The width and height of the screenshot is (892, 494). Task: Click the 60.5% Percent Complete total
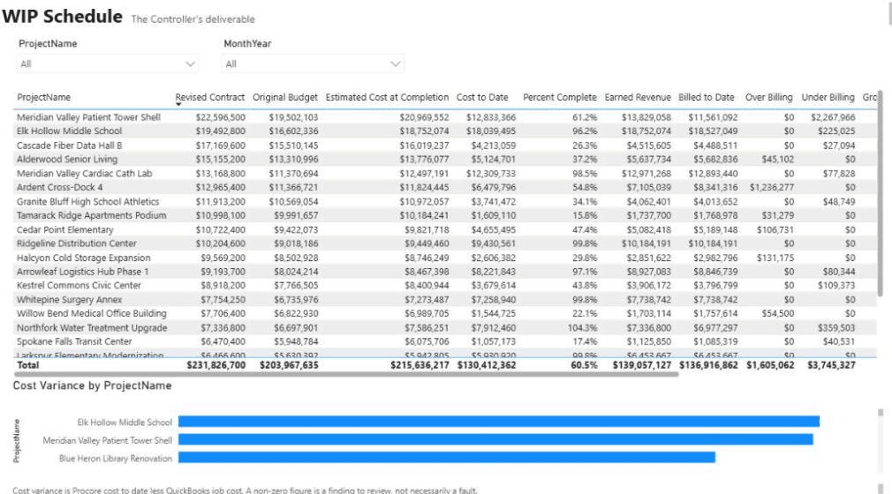tap(585, 365)
